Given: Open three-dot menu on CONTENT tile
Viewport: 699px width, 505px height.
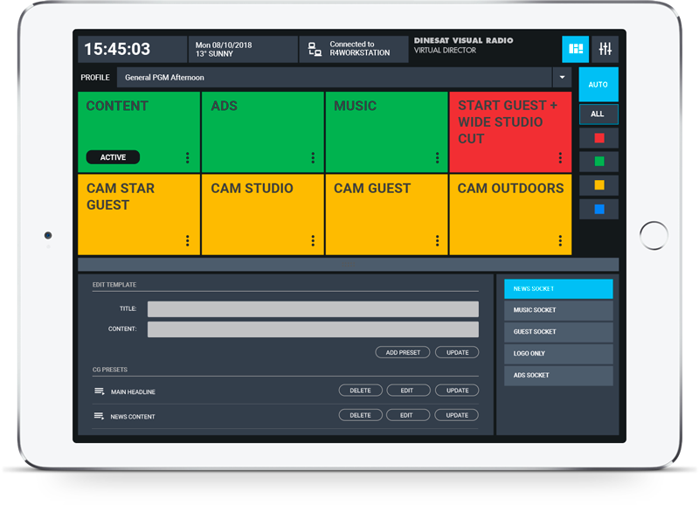Looking at the screenshot, I should point(187,158).
